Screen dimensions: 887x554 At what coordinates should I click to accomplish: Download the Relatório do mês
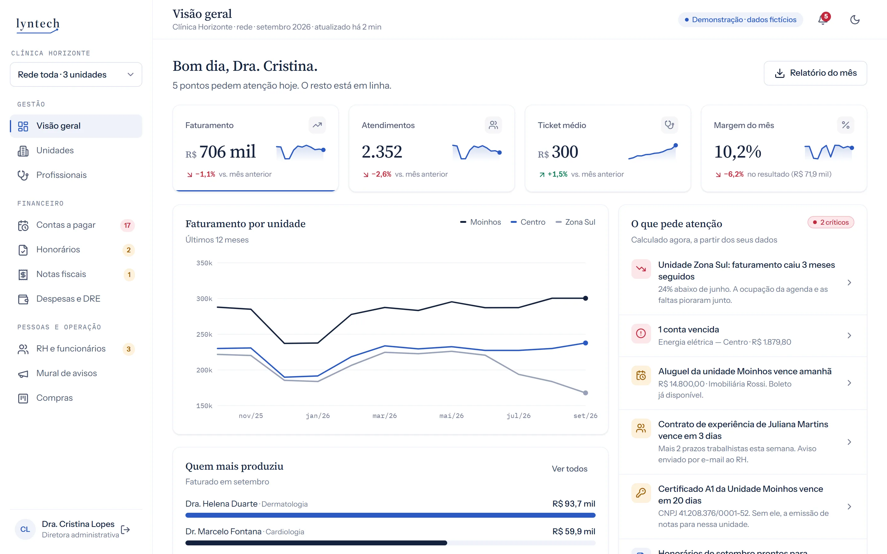[x=815, y=73]
